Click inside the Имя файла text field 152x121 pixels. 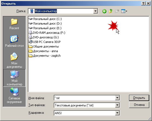point(85,98)
